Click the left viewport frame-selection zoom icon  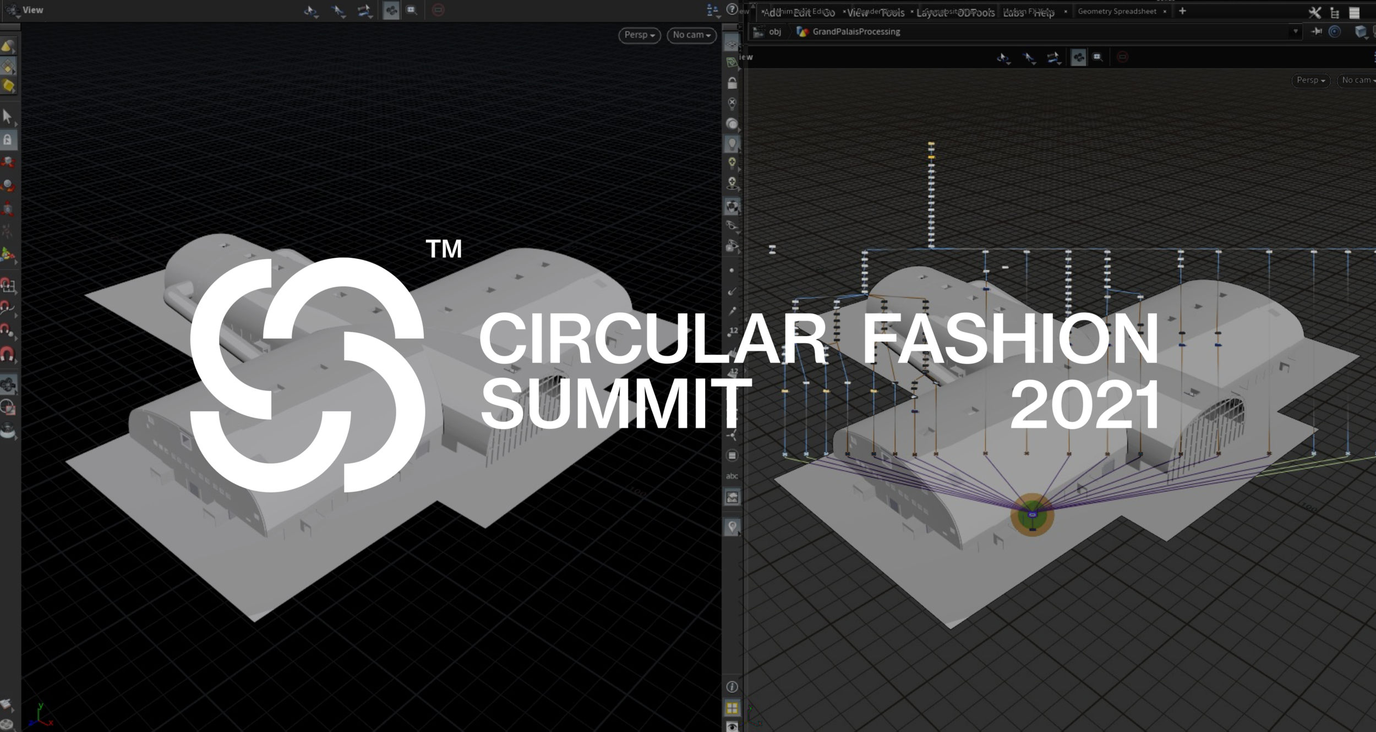pos(412,10)
